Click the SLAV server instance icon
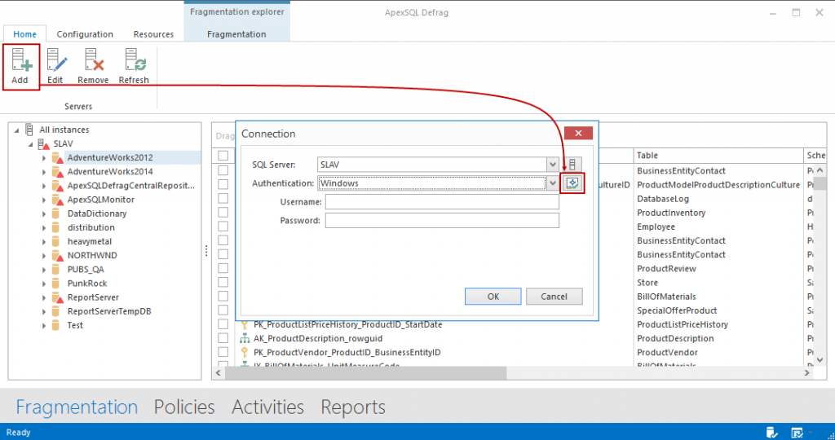 (x=44, y=143)
